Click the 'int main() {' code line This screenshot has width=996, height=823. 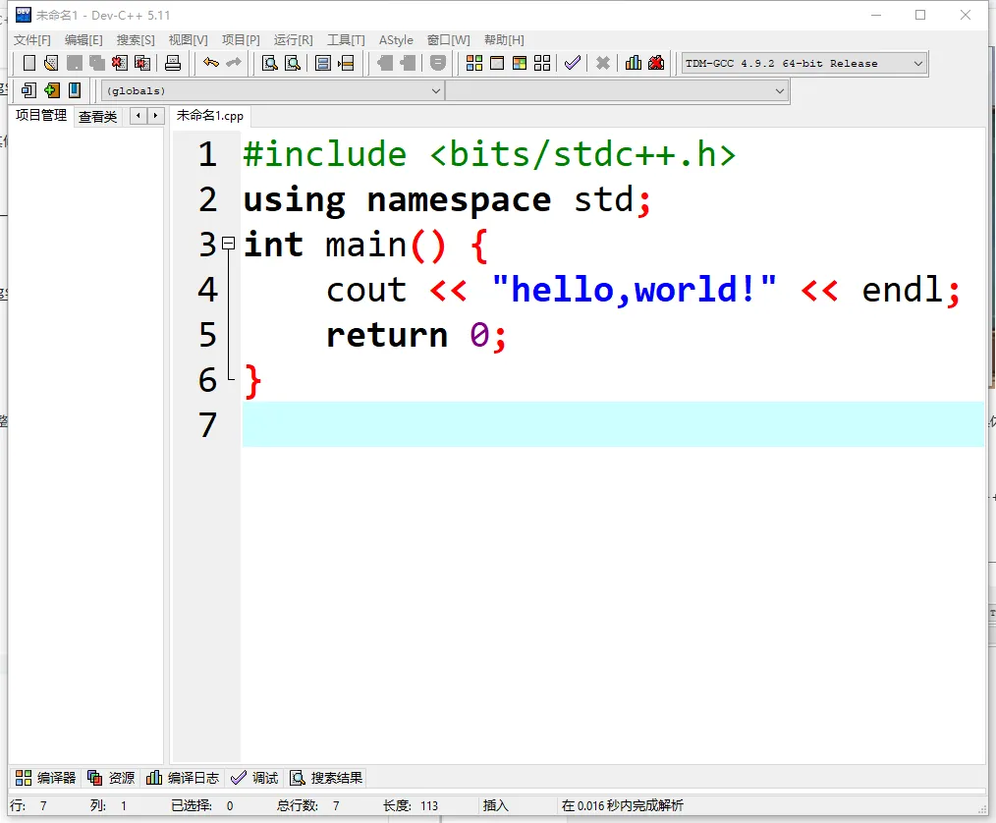tap(365, 246)
